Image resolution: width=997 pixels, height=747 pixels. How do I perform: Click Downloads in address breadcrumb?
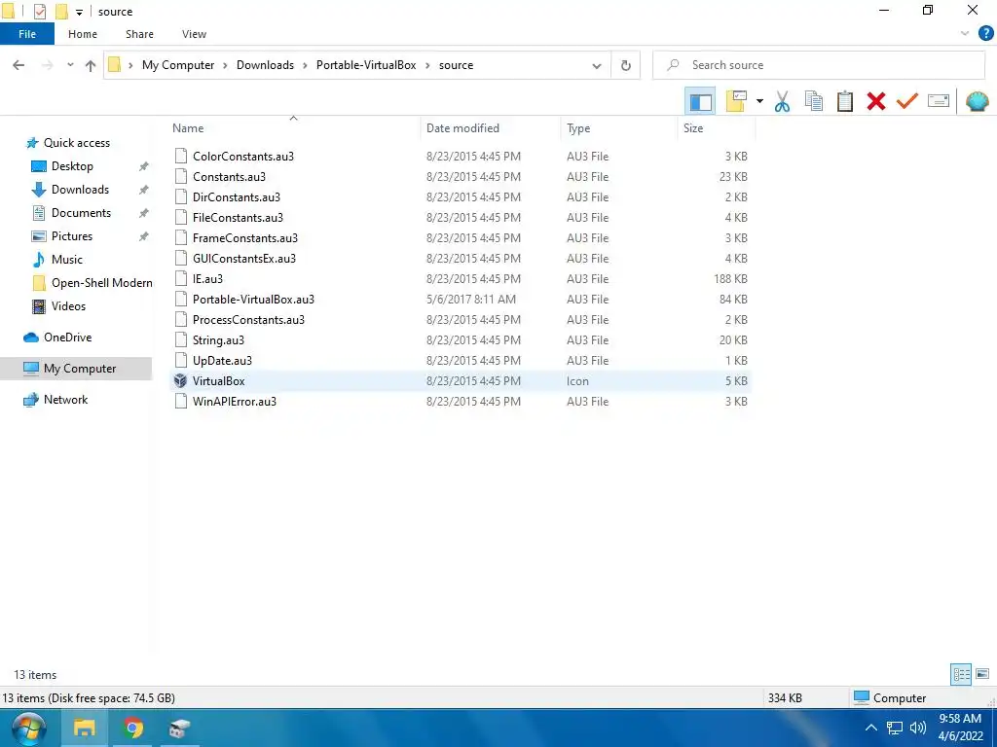point(265,65)
